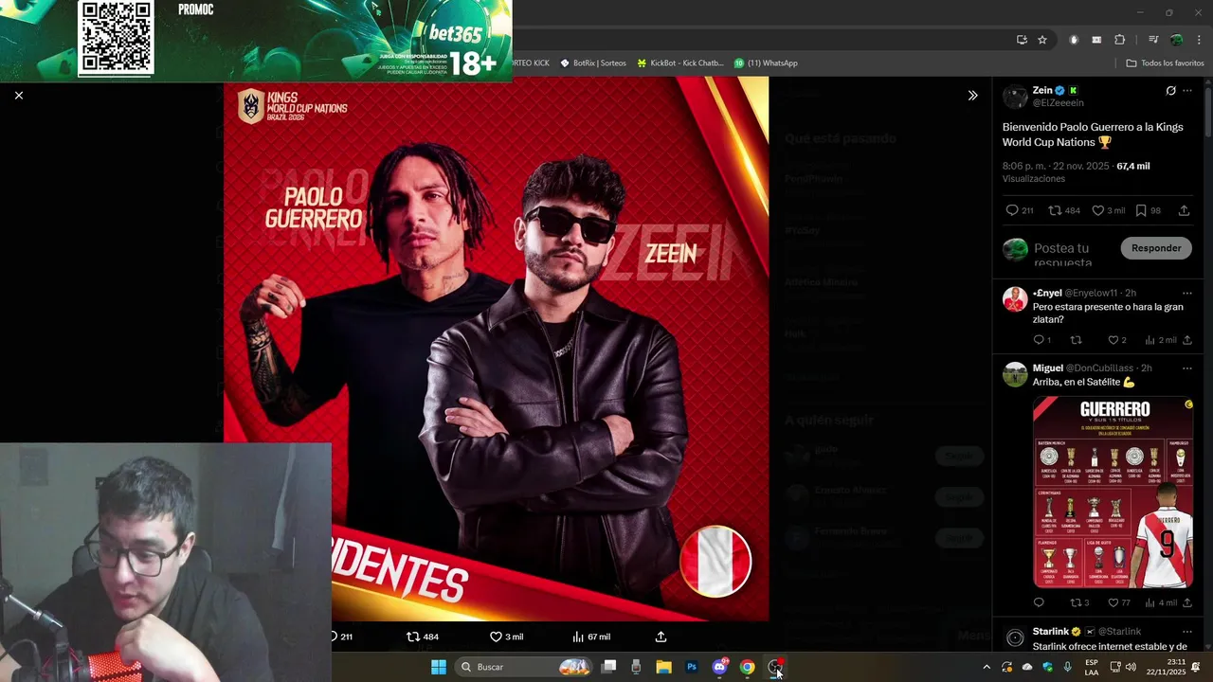The image size is (1213, 682).
Task: View analytics on Enyel's comment (2 mil)
Action: (x=1160, y=340)
